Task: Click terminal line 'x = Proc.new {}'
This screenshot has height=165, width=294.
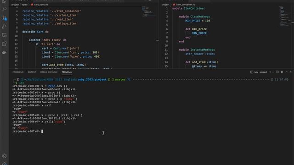Action: click(x=54, y=86)
